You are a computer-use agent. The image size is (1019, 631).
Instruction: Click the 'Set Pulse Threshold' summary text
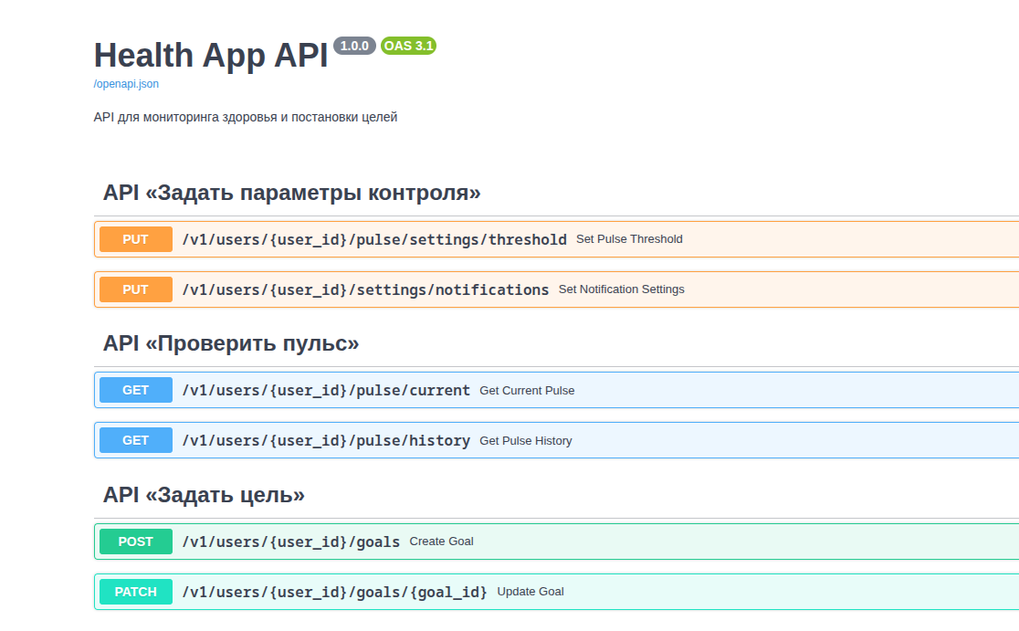tap(629, 239)
